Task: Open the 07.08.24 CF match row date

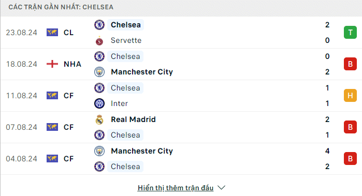Action: [x=21, y=127]
